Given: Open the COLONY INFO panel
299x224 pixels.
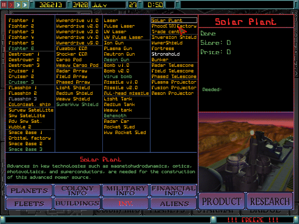Looking at the screenshot, I should (77, 191).
